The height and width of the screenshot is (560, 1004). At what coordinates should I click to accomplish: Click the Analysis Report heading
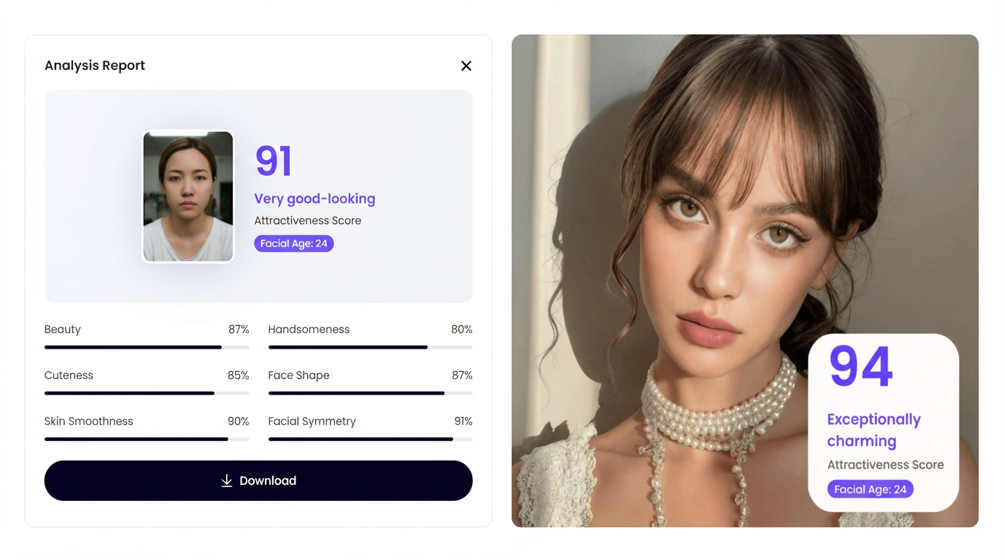95,66
